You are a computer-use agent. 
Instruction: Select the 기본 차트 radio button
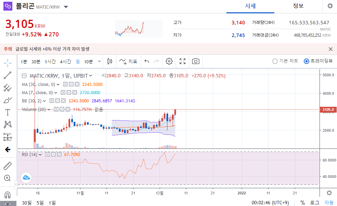tap(275, 62)
